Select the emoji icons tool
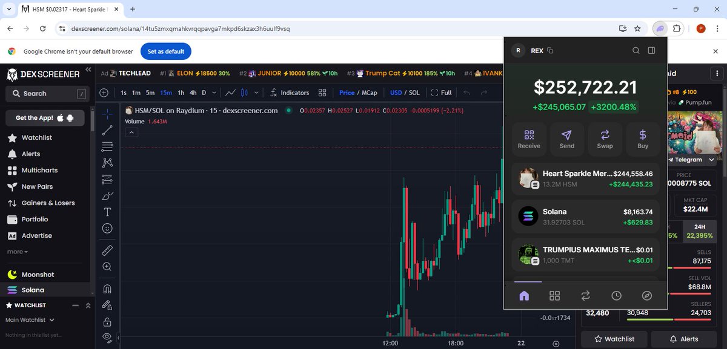The width and height of the screenshot is (727, 349). coord(107,228)
